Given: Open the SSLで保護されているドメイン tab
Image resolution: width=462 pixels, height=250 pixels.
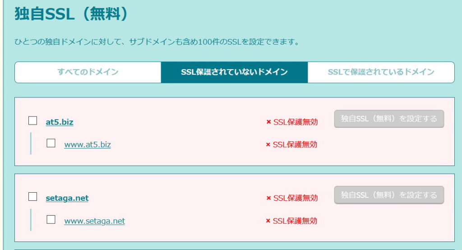Looking at the screenshot, I should [381, 72].
